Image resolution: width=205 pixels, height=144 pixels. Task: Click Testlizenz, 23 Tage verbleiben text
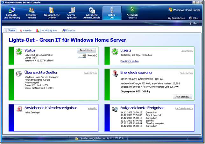pos(136,55)
